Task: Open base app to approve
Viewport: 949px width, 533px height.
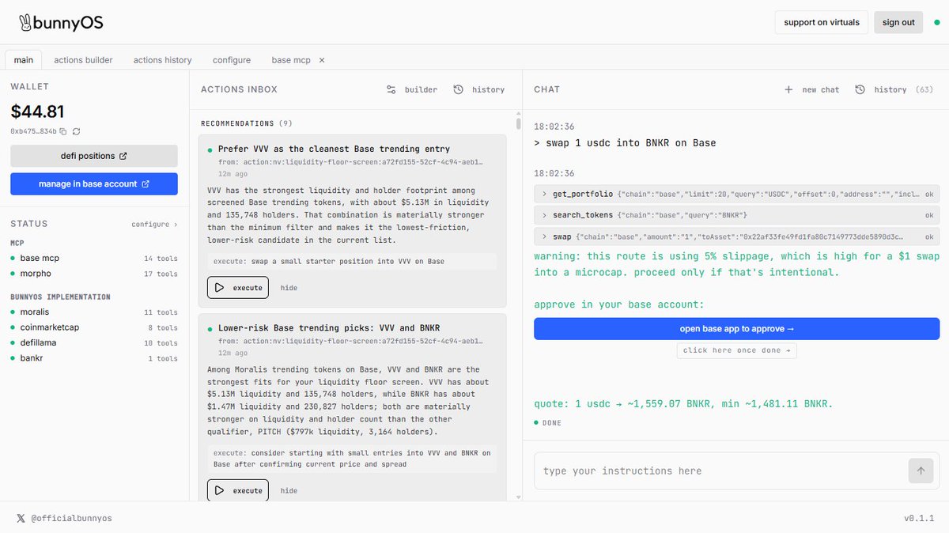Action: [x=736, y=329]
